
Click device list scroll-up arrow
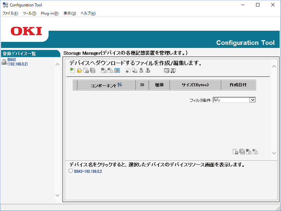pos(57,64)
